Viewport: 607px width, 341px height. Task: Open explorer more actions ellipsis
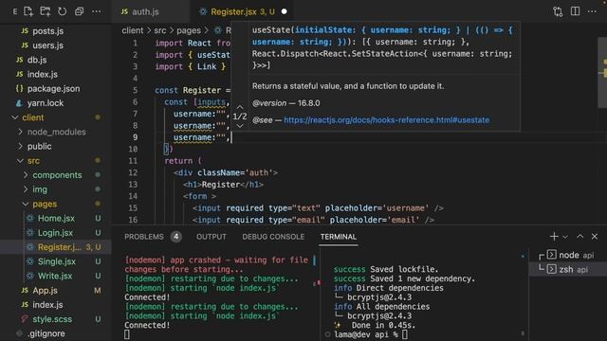(x=96, y=11)
